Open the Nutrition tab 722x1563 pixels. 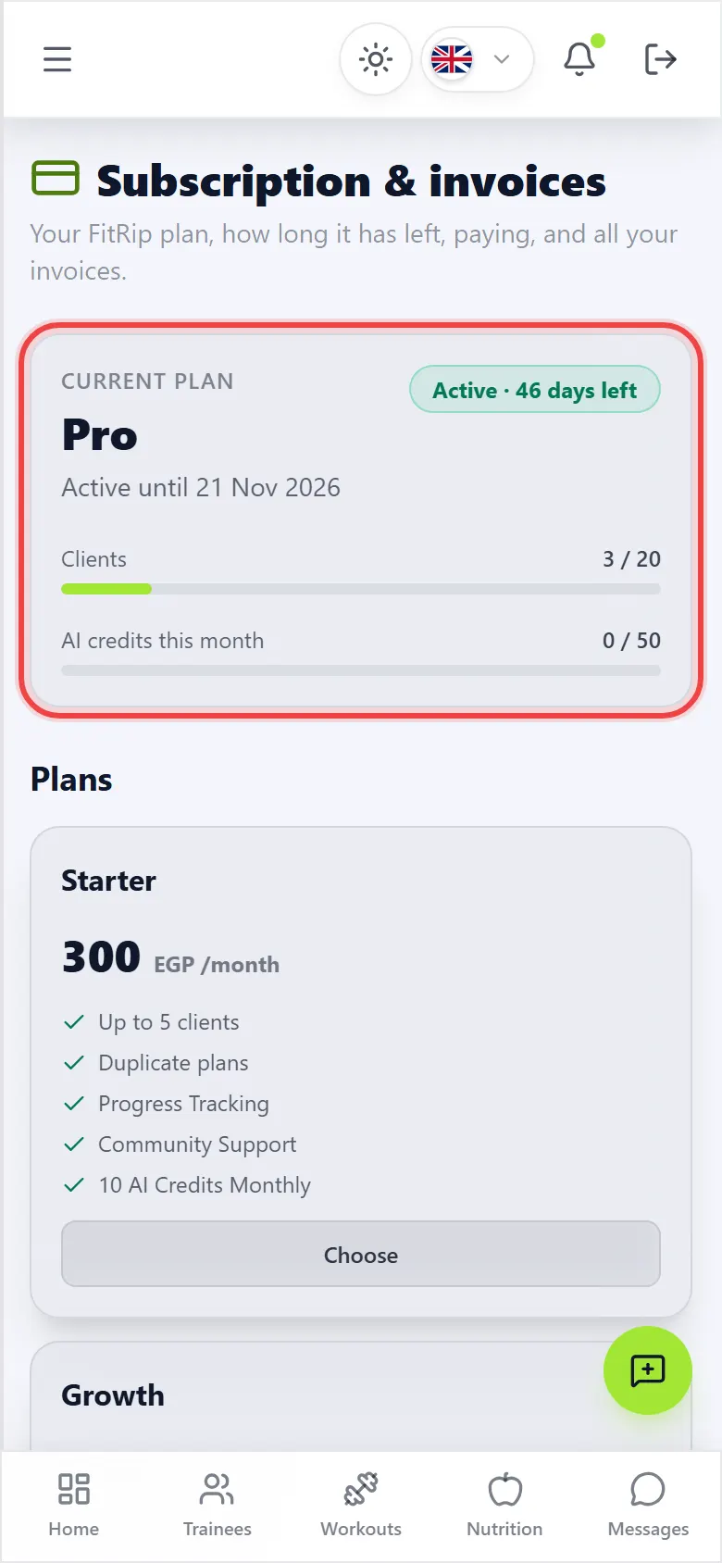(504, 1506)
